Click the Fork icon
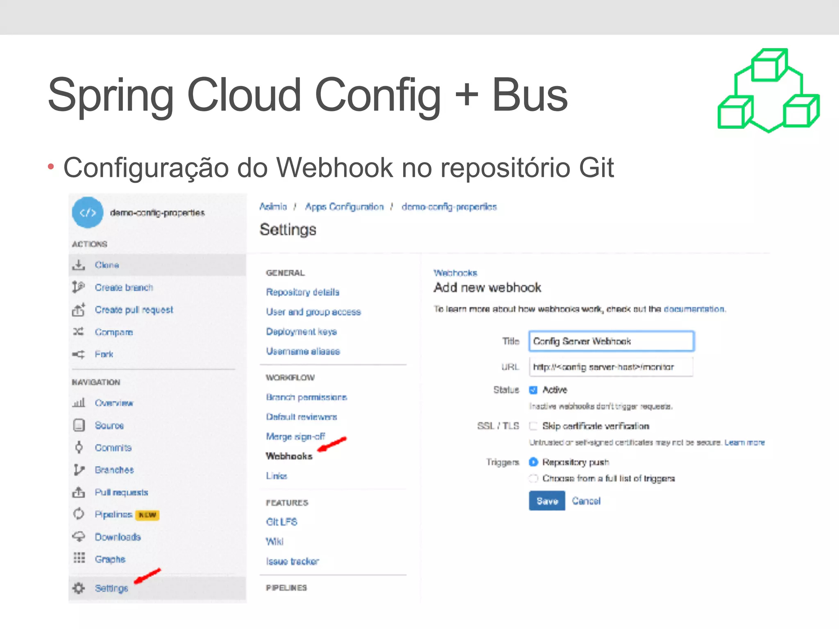Screen dimensions: 839x629 pos(78,354)
